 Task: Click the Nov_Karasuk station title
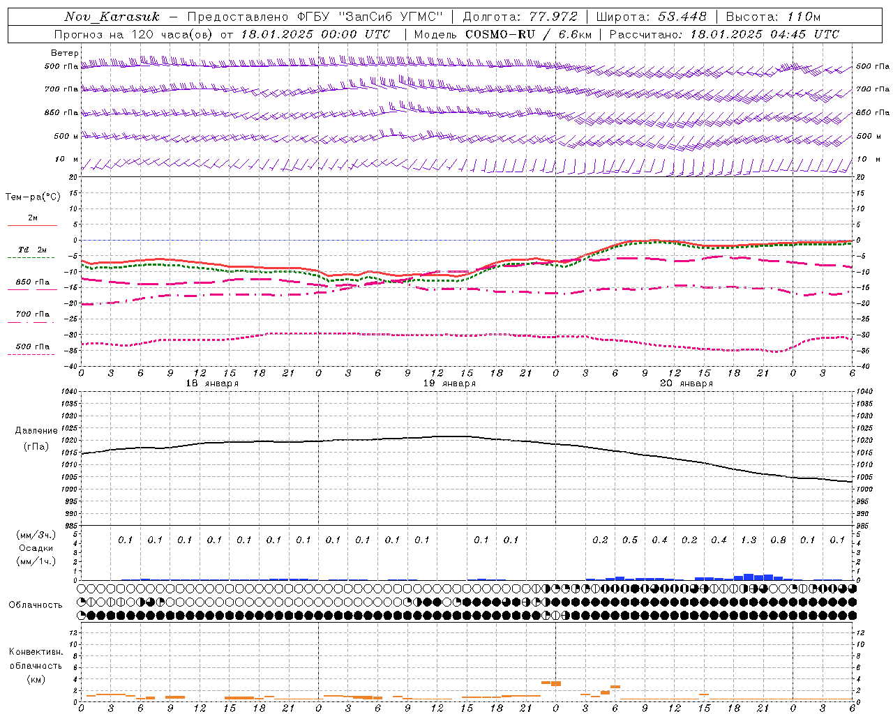pos(112,17)
